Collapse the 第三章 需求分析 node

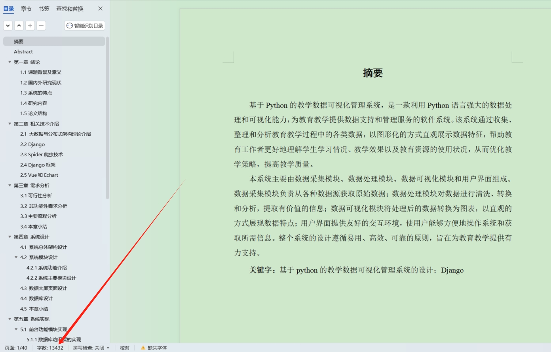tap(10, 185)
